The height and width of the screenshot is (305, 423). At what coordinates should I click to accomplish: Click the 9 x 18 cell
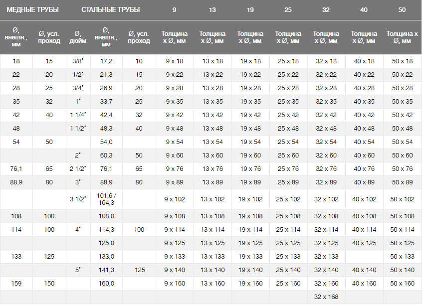point(174,61)
